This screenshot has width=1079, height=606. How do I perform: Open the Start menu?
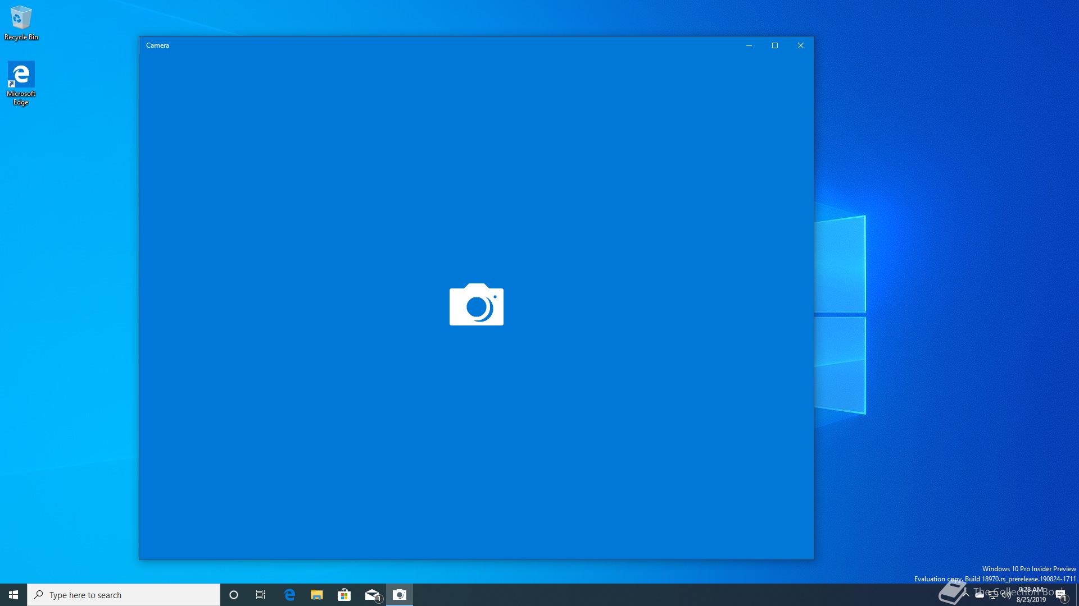coord(13,595)
